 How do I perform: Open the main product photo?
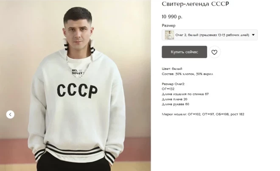[x=76, y=85]
